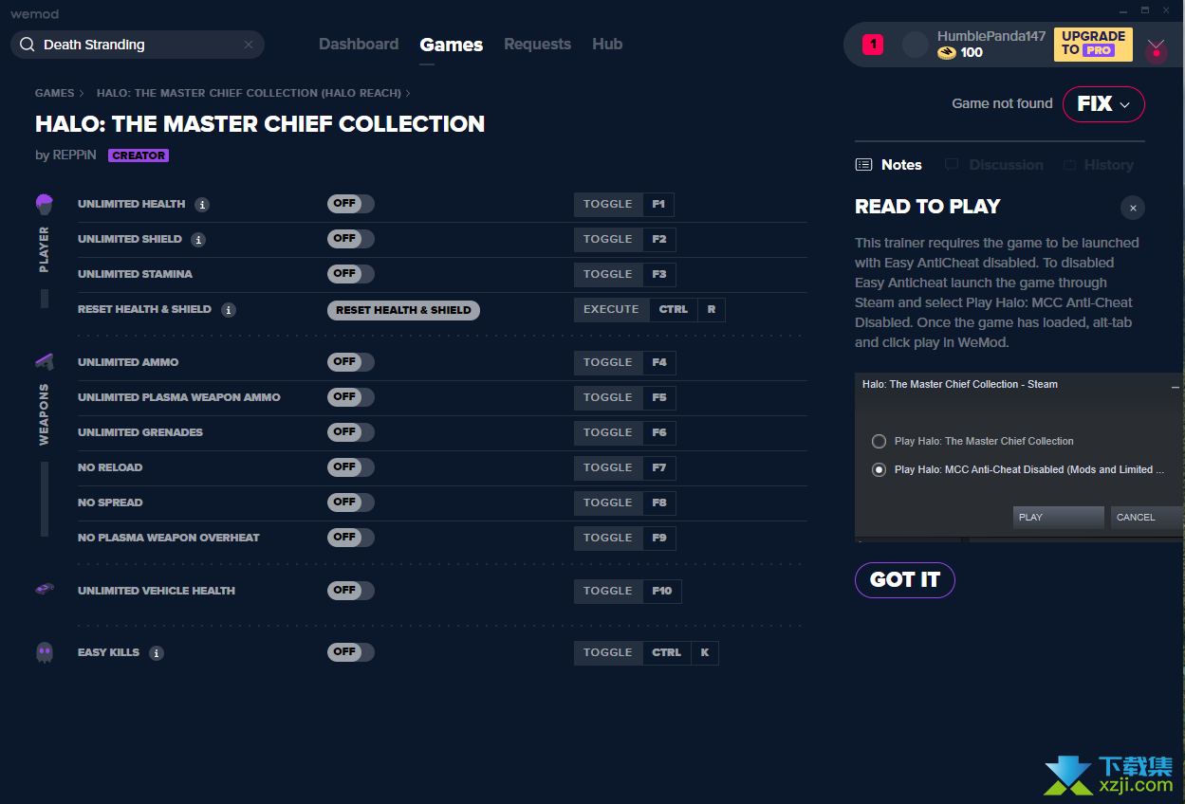Show info for Unlimited Shield
This screenshot has width=1185, height=804.
[x=198, y=240]
